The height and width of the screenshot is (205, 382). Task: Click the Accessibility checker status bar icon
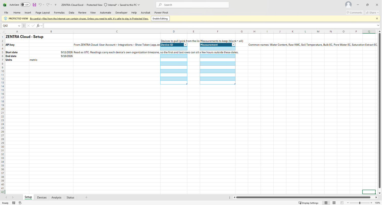20,203
